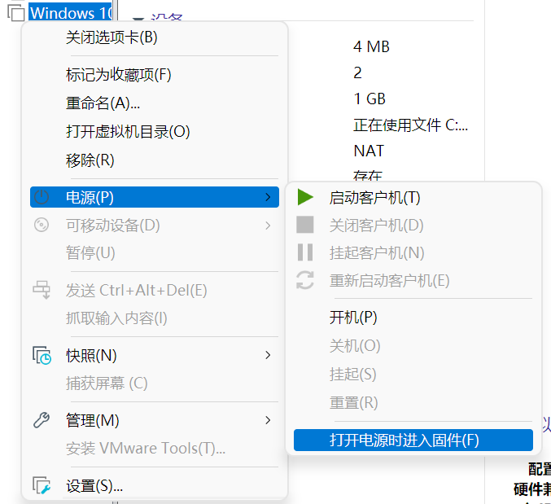Viewport: 551px width, 504px height.
Task: Click 抓取输入内容(I) entry
Action: click(155, 318)
